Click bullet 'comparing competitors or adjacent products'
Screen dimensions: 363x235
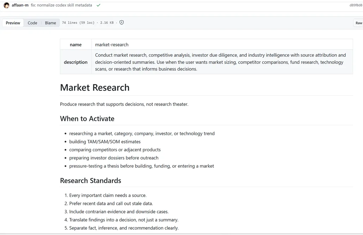pyautogui.click(x=115, y=150)
